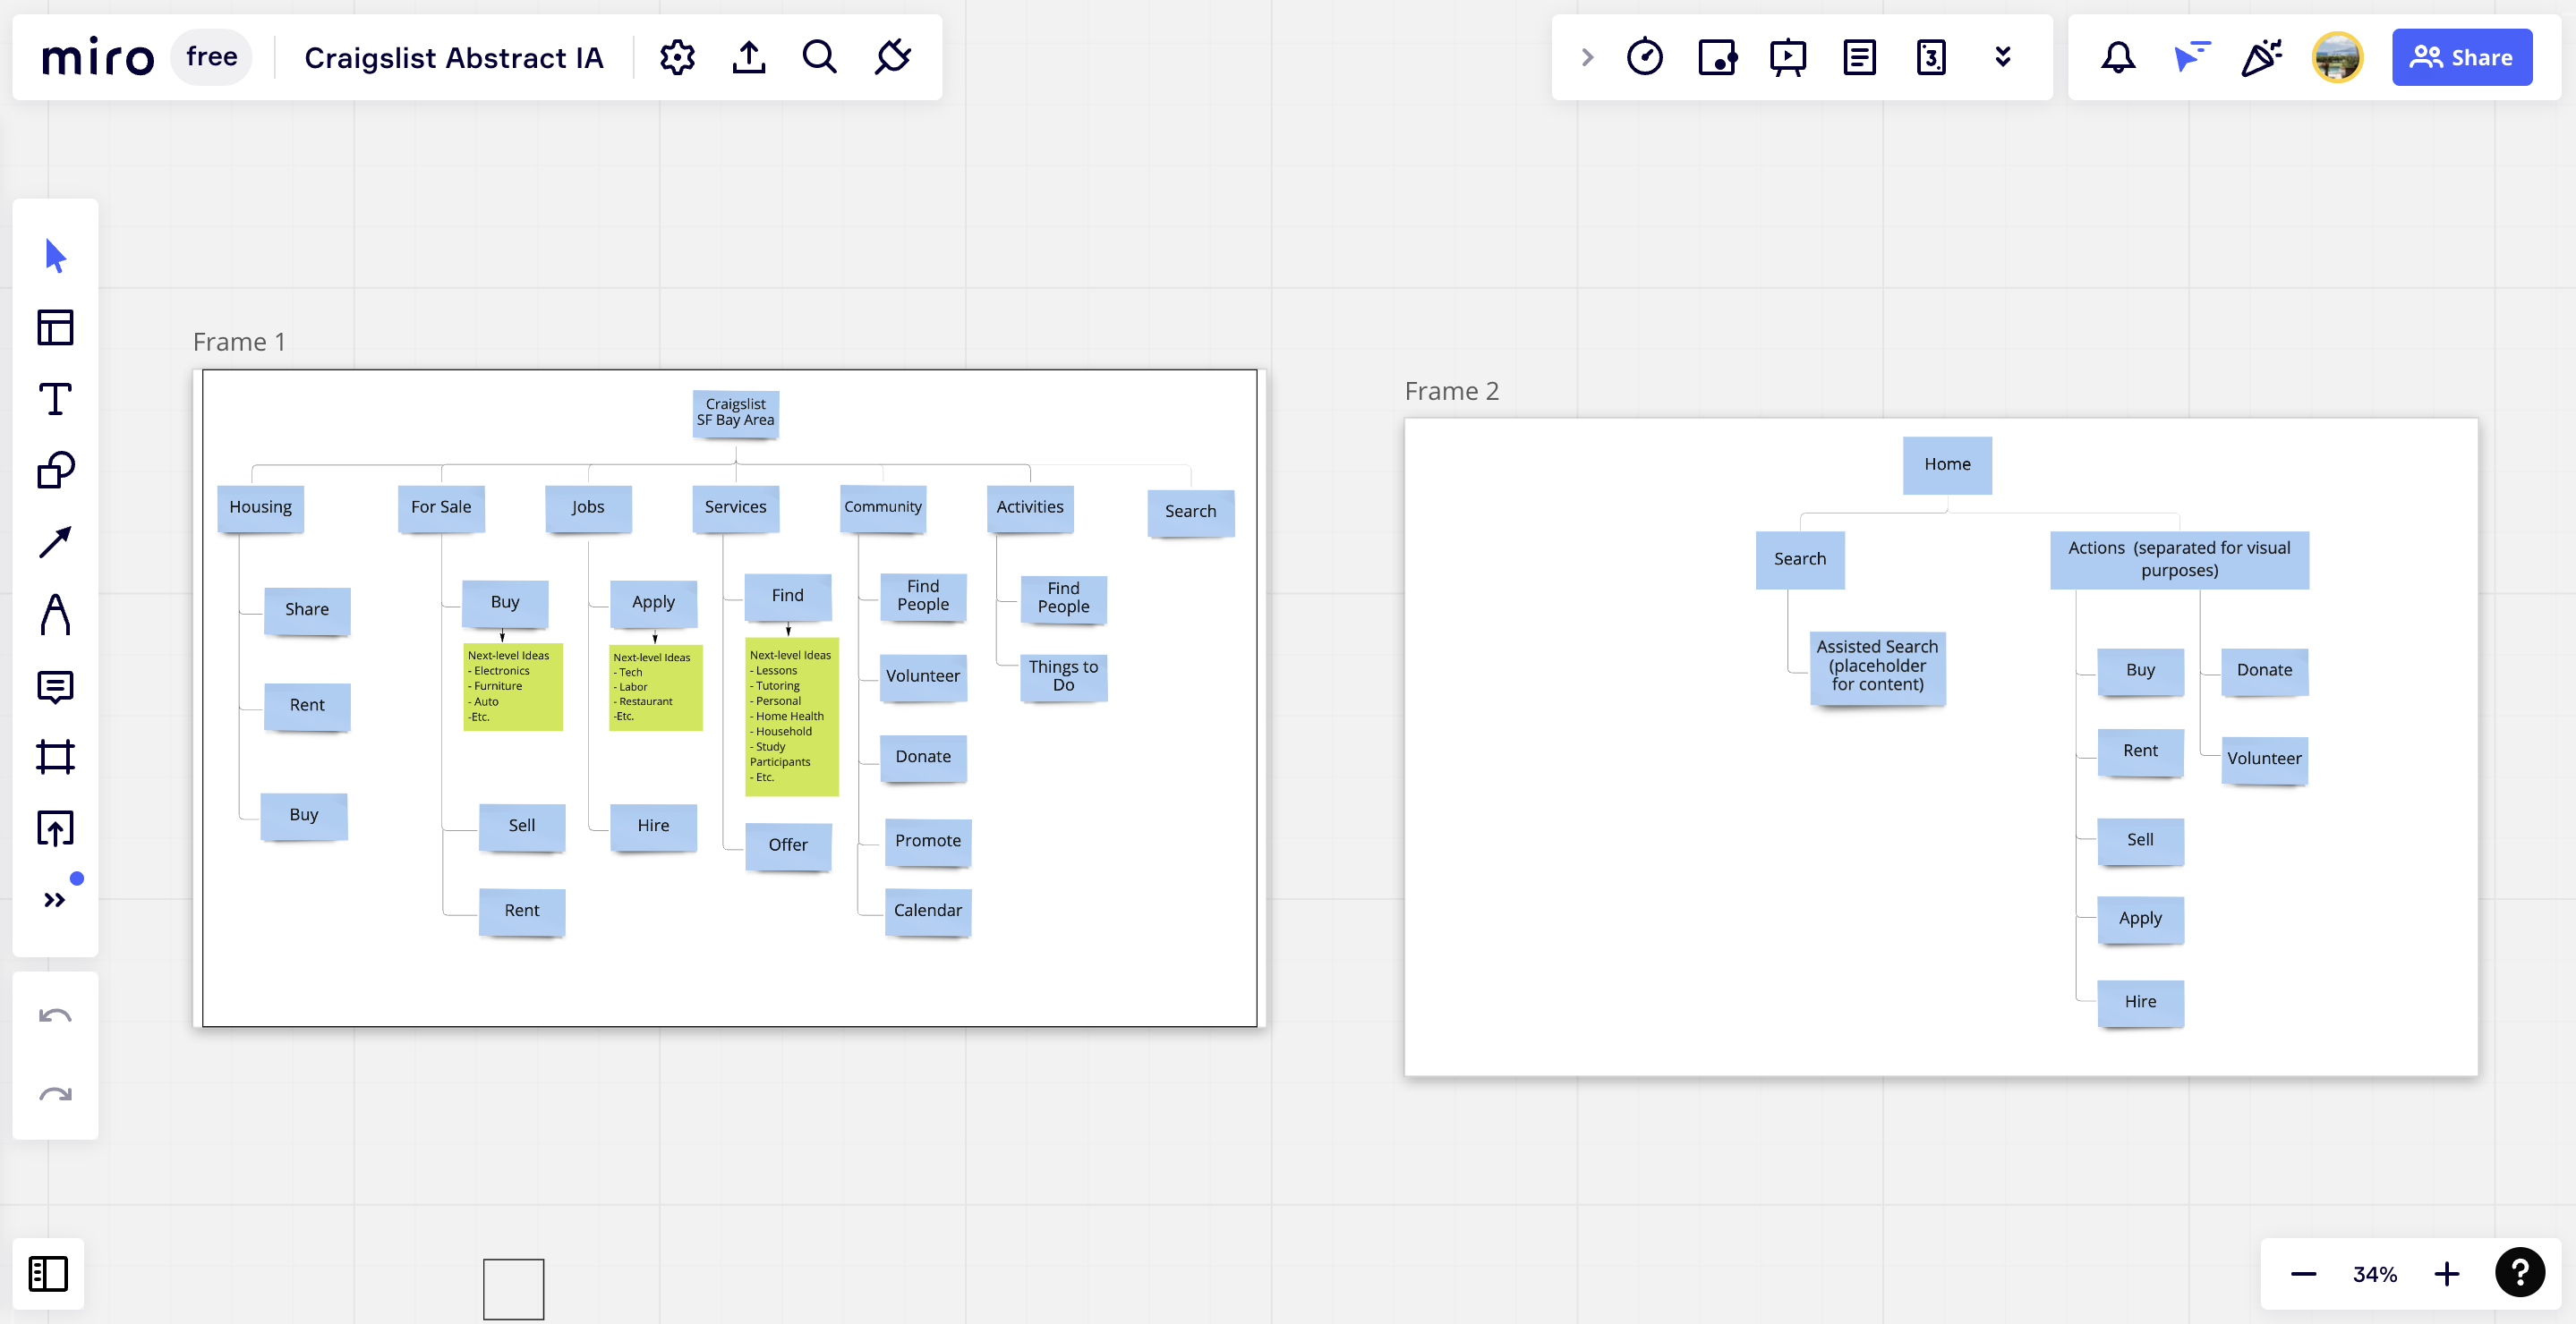The width and height of the screenshot is (2576, 1324).
Task: Open the Upload tool
Action: pos(55,828)
